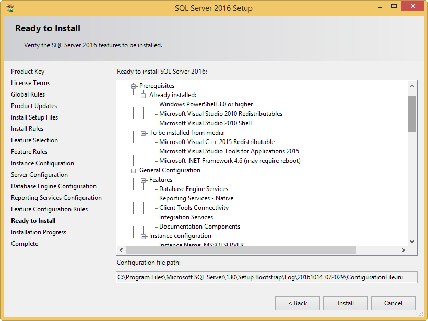The image size is (428, 321).
Task: Select Install Setup Files step
Action: [34, 117]
